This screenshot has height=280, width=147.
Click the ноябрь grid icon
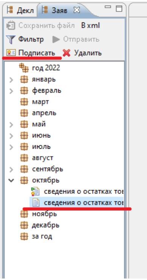[24, 214]
